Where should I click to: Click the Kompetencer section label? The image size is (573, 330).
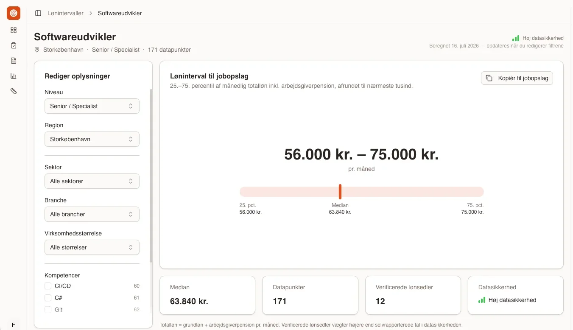[62, 275]
